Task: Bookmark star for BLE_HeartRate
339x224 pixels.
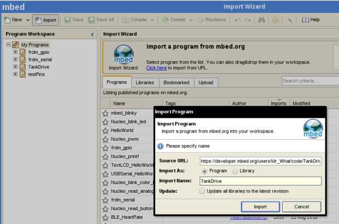Action: pos(106,217)
